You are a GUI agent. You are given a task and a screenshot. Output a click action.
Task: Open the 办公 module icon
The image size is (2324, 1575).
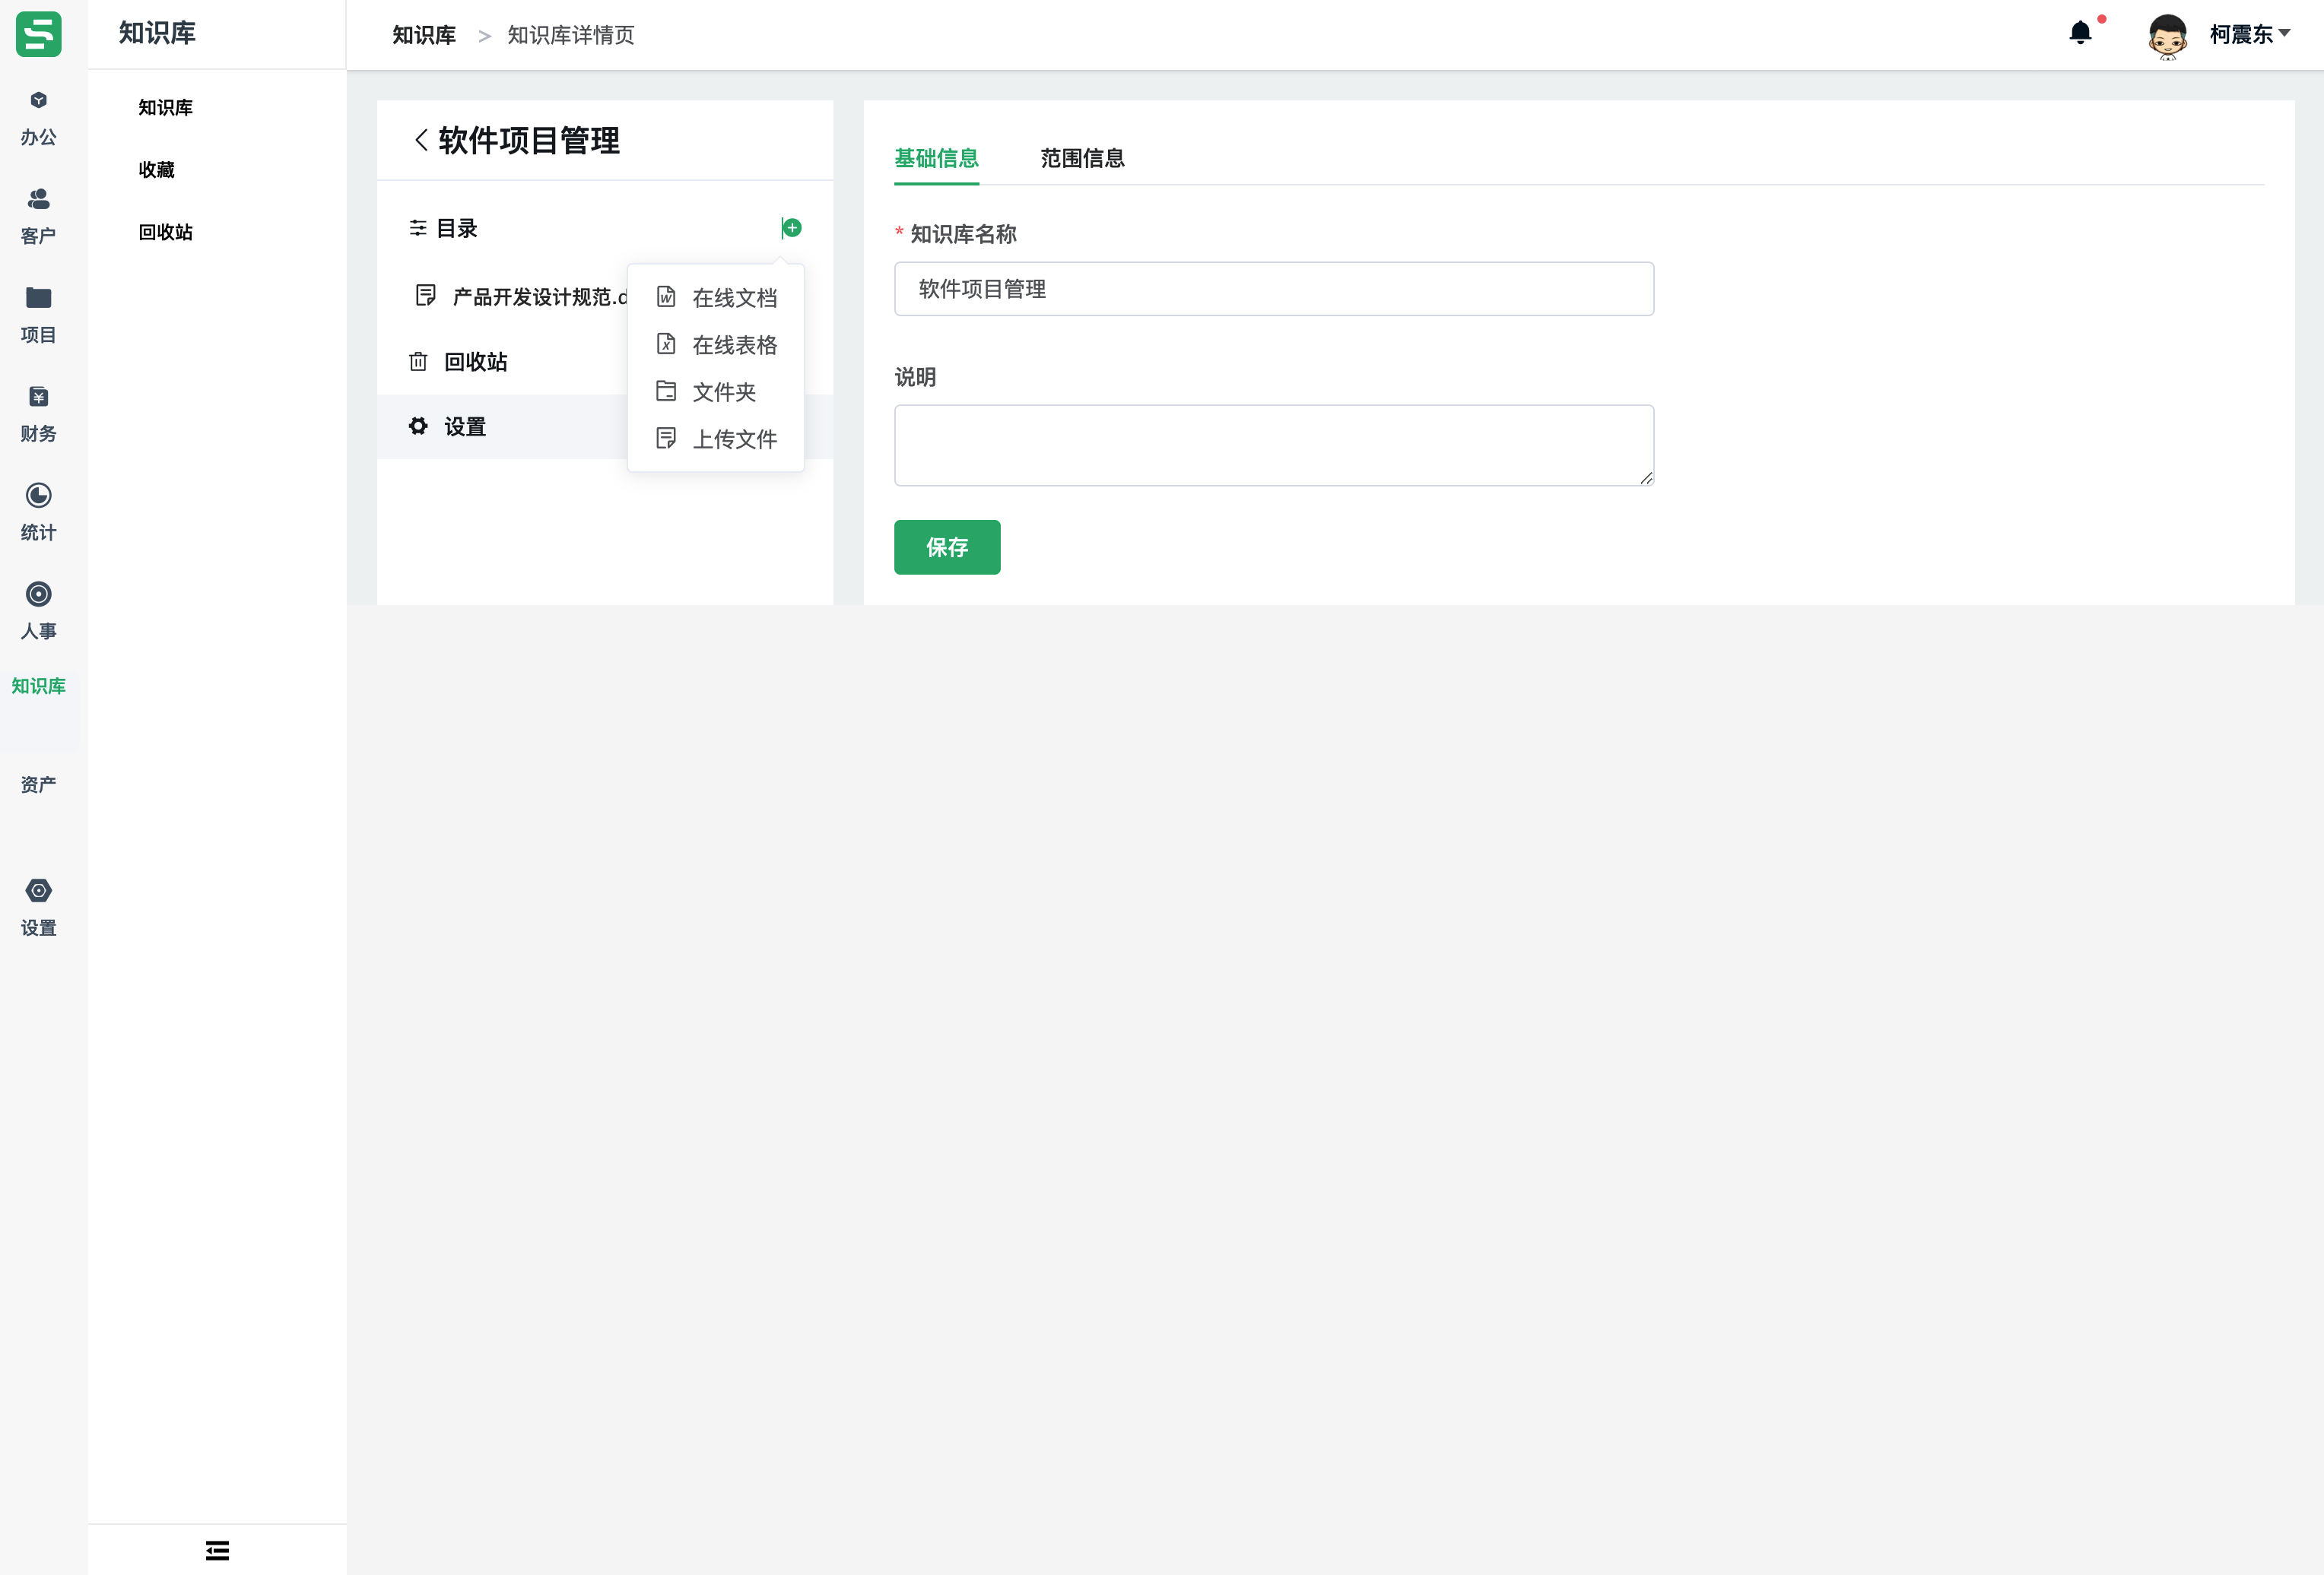tap(38, 100)
